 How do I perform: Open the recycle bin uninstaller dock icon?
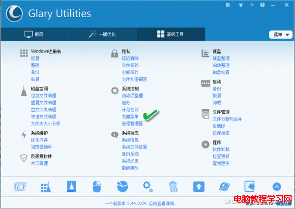[173, 186]
